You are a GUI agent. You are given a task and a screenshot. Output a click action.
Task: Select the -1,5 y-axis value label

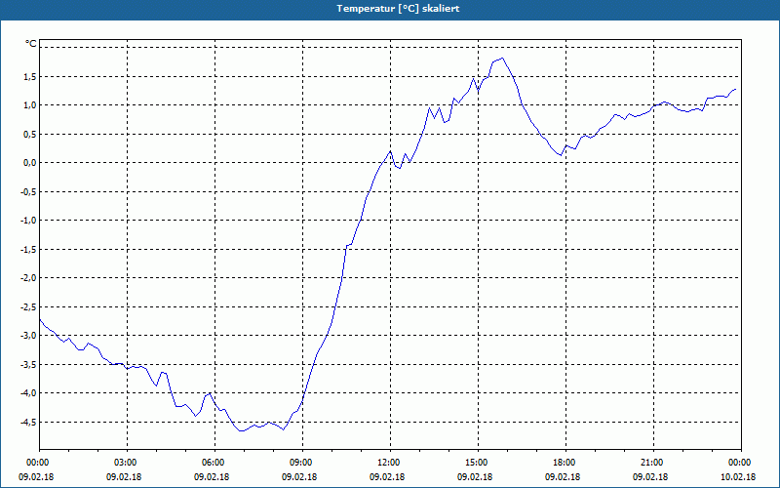28,249
